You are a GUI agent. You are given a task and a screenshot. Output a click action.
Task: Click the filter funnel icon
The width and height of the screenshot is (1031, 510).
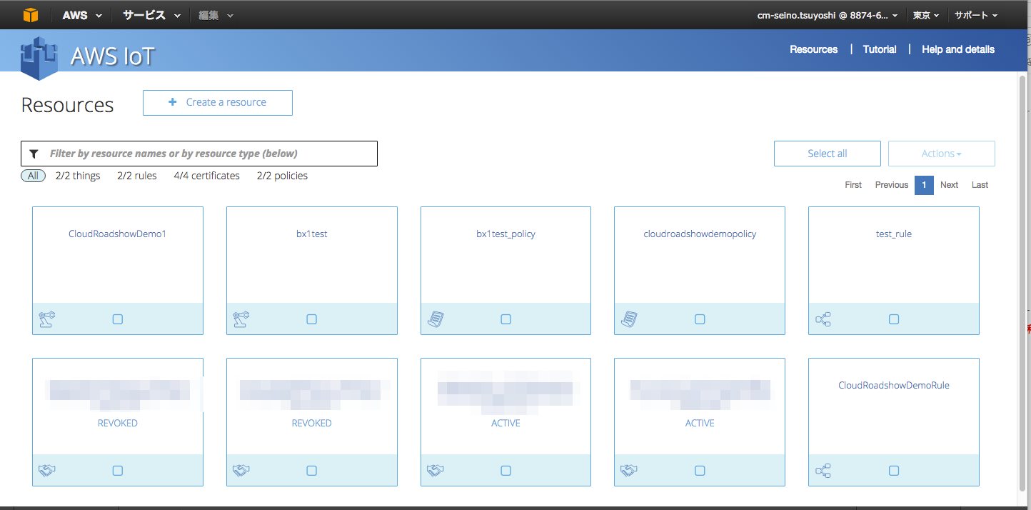pyautogui.click(x=34, y=154)
